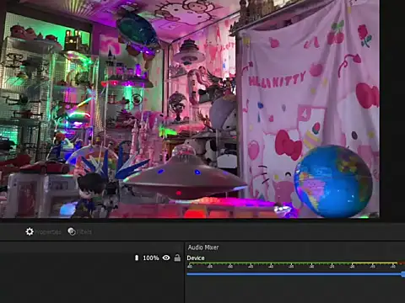
Task: Click the Device volume slider handle
Action: [x=403, y=274]
